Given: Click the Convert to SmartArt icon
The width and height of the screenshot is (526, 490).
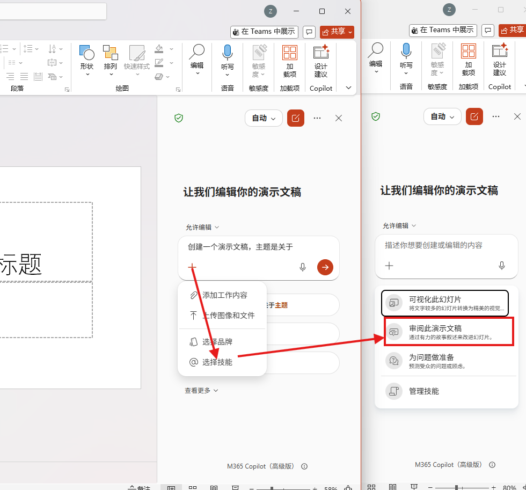Looking at the screenshot, I should (x=52, y=77).
